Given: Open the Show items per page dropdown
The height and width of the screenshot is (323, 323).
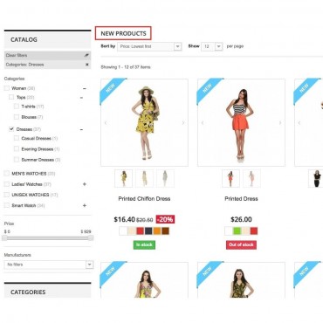Looking at the screenshot, I should point(212,46).
